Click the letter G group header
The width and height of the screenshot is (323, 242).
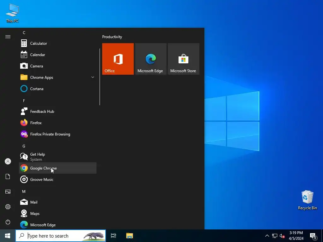click(24, 146)
